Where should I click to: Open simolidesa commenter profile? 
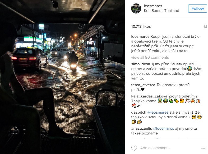point(141,64)
